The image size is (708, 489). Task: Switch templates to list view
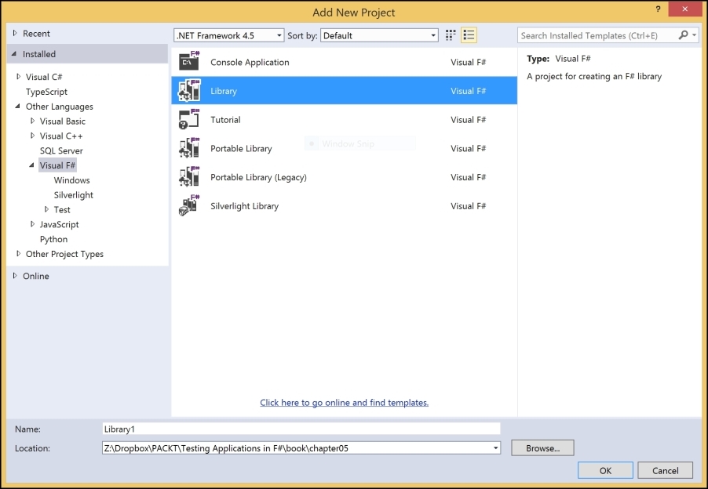point(469,34)
